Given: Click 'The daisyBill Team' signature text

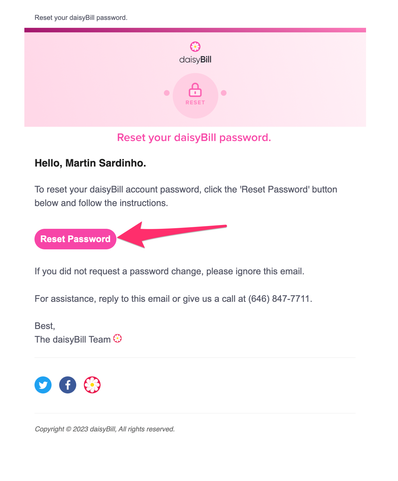Looking at the screenshot, I should (72, 339).
